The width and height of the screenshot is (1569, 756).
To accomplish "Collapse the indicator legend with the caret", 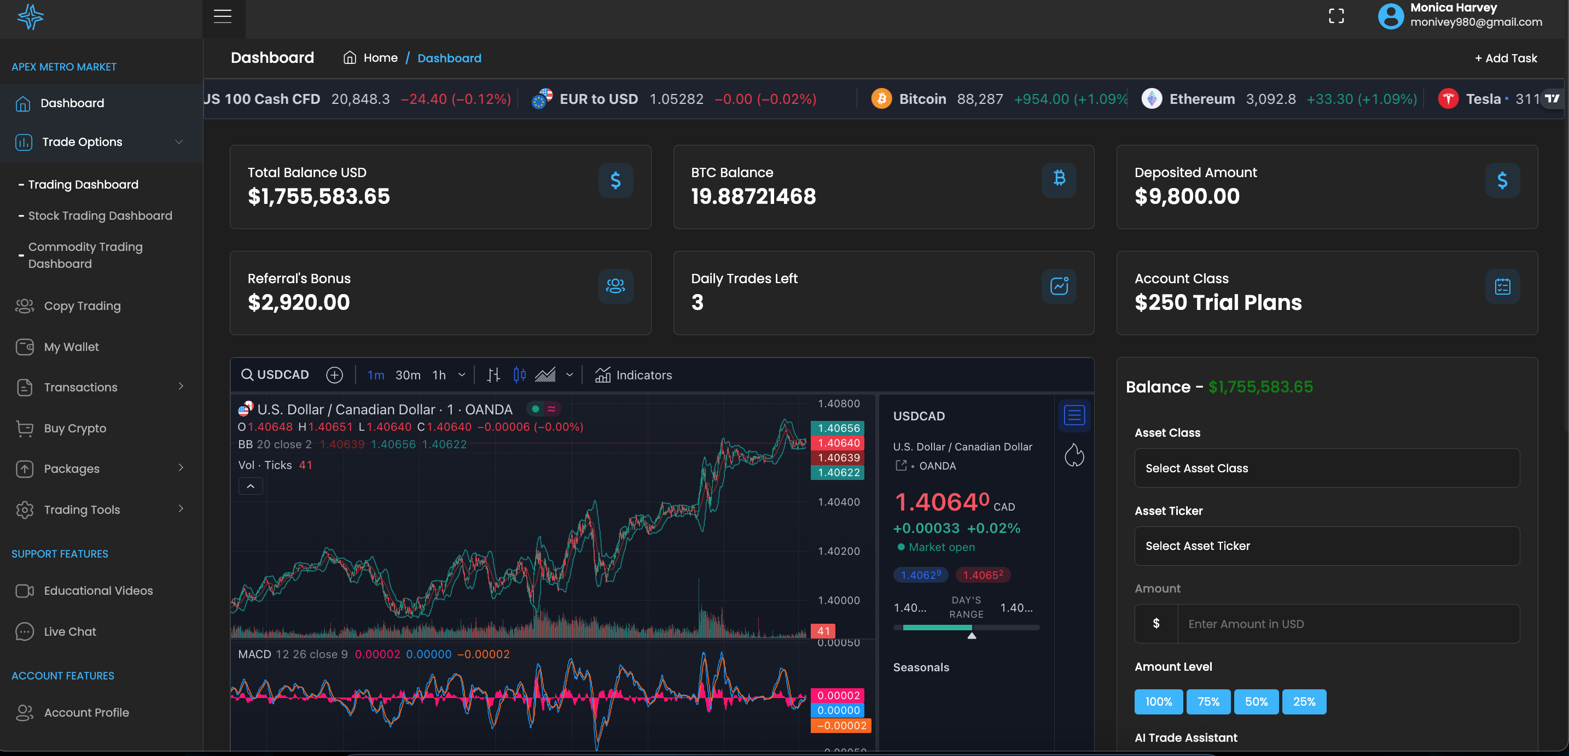I will click(251, 486).
